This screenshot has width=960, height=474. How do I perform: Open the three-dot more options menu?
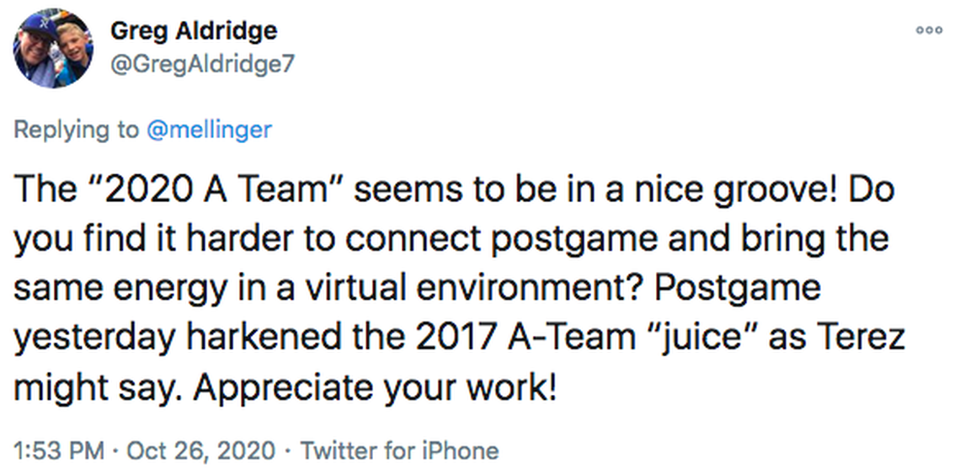click(x=930, y=29)
